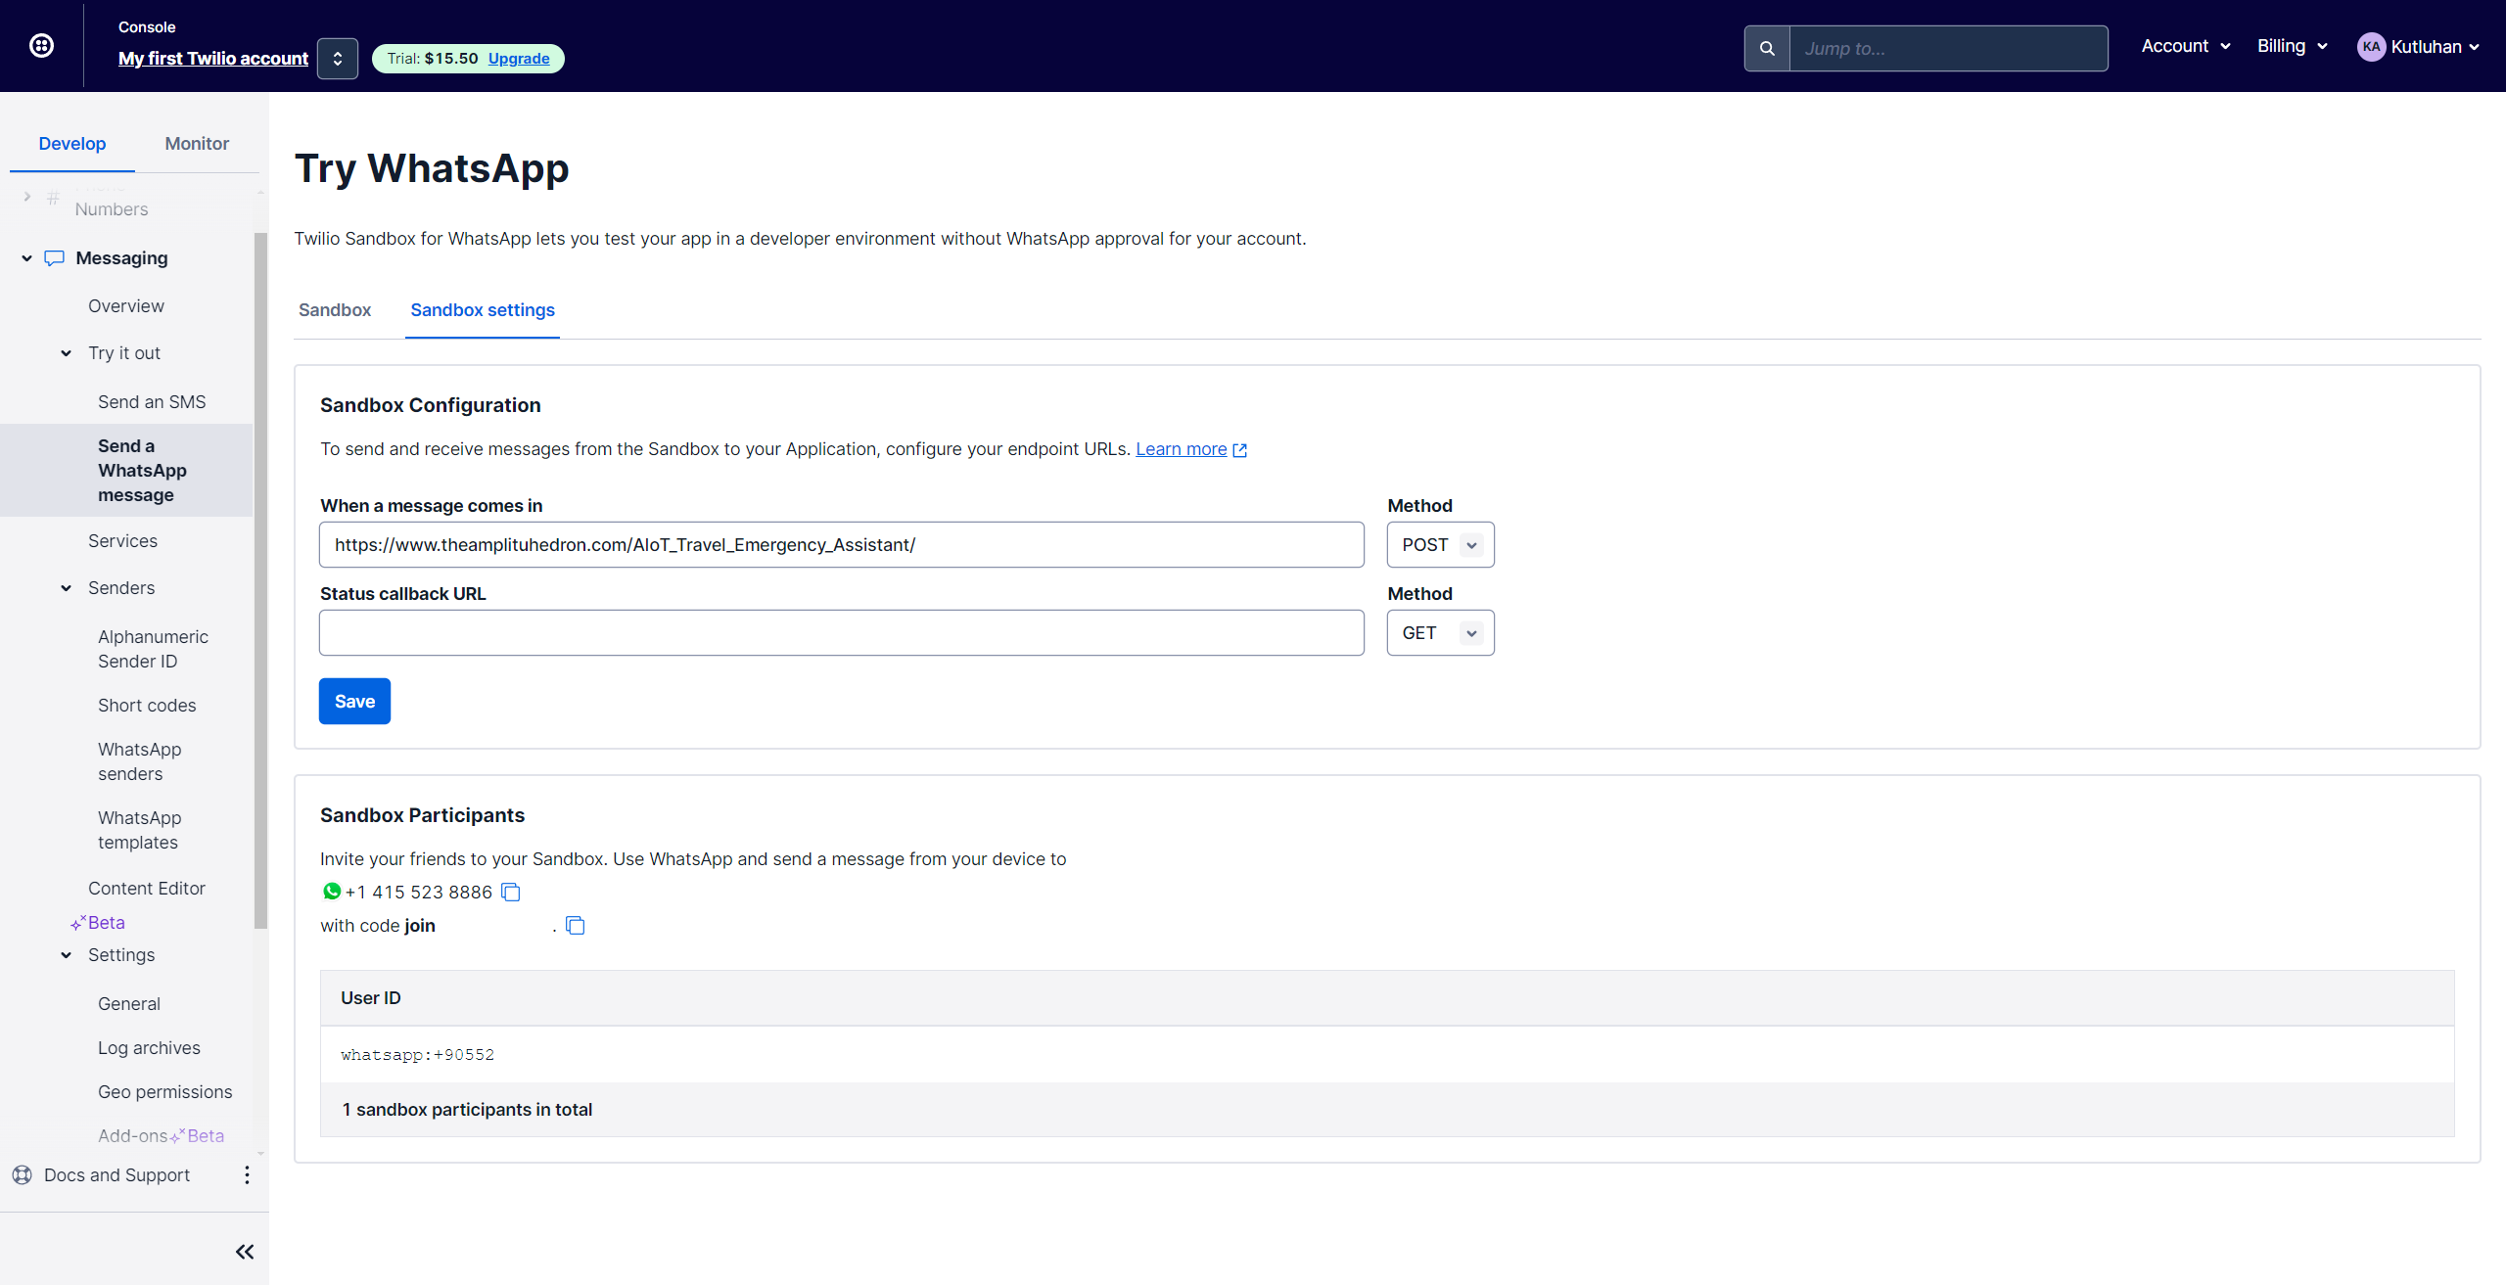Open Geo permissions
The image size is (2506, 1285).
point(165,1092)
